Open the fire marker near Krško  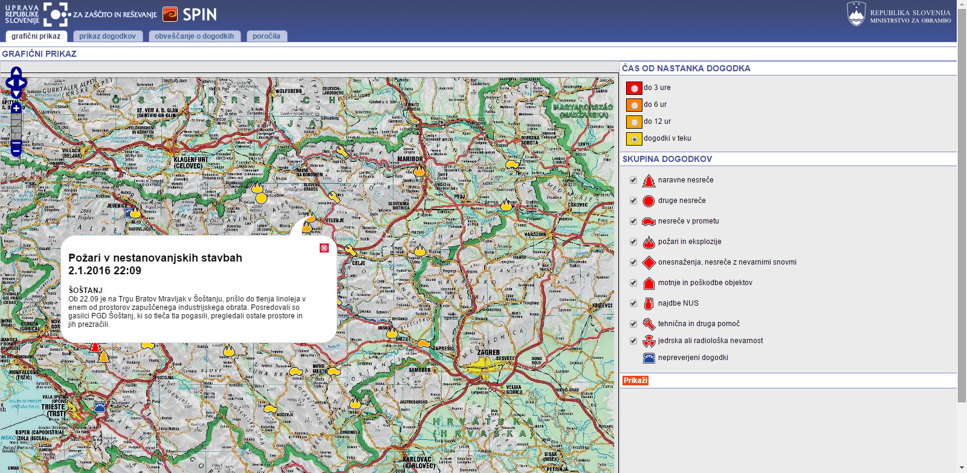[392, 332]
